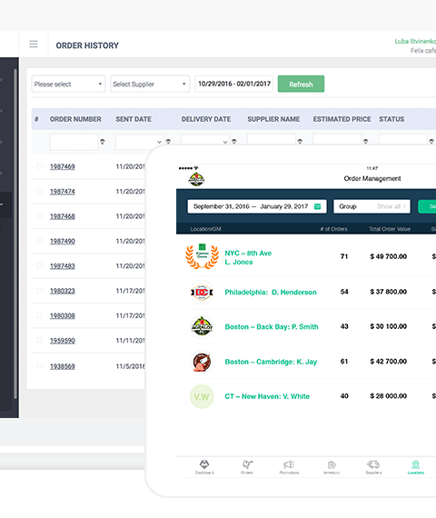
Task: Click the sidebar vertical scrollbar
Action: [x=15, y=234]
